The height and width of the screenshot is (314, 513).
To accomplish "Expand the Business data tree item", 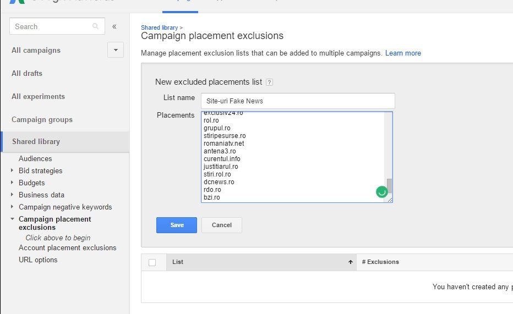I will (12, 195).
